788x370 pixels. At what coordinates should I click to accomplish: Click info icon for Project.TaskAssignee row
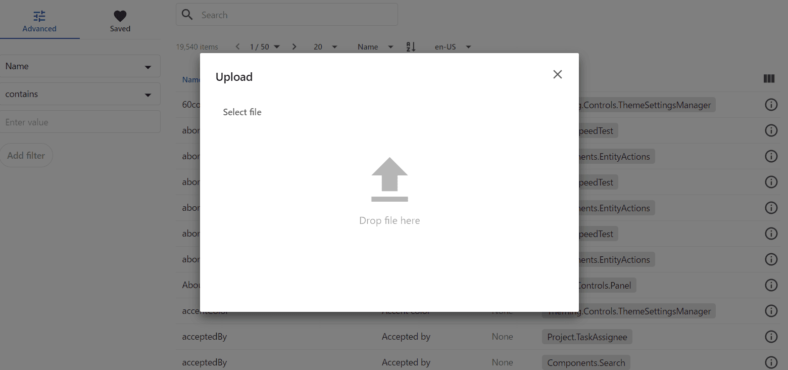771,337
